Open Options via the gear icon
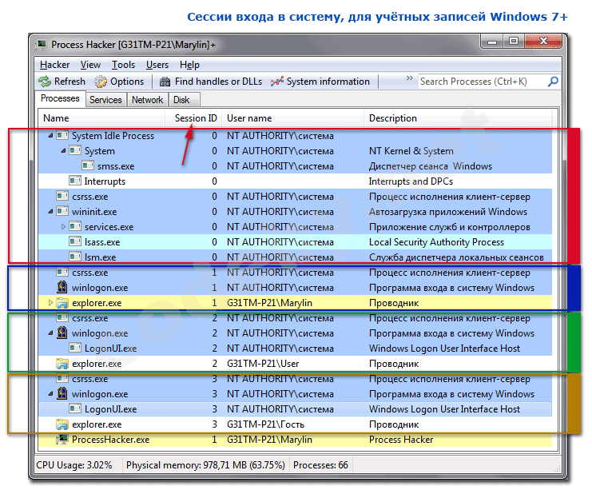 [101, 82]
